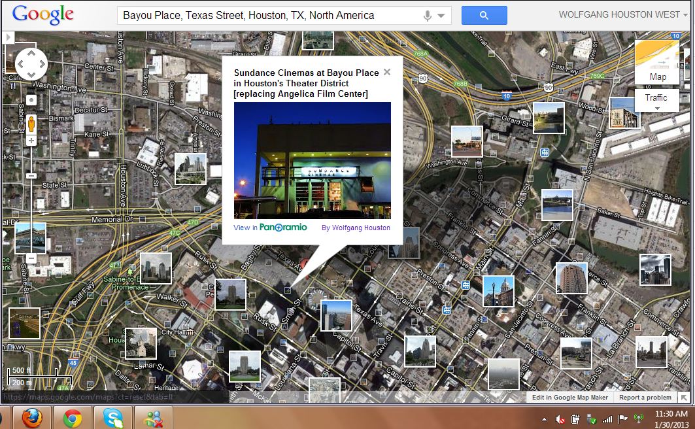Click the transit station icon on Washington Ave
Image resolution: width=695 pixels, height=429 pixels.
tap(545, 152)
